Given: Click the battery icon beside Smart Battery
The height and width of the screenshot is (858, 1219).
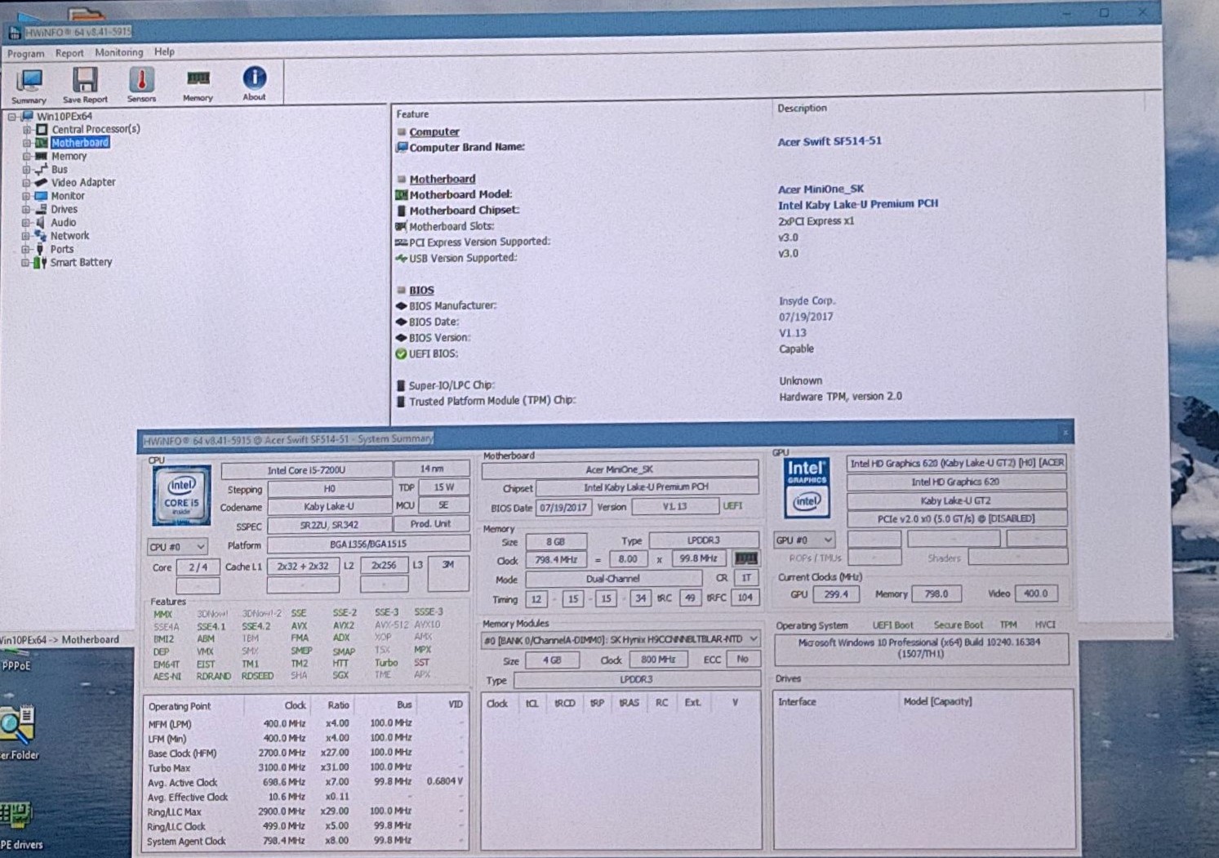Looking at the screenshot, I should [39, 262].
